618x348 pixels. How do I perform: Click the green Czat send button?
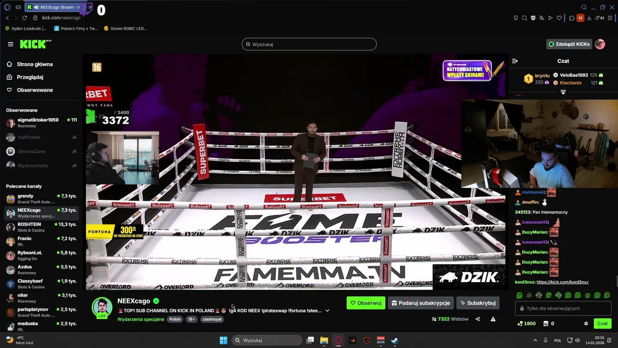[x=603, y=324]
